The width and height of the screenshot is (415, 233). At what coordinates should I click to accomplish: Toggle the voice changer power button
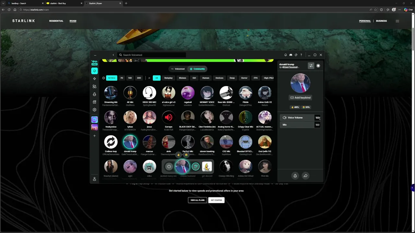tap(169, 167)
